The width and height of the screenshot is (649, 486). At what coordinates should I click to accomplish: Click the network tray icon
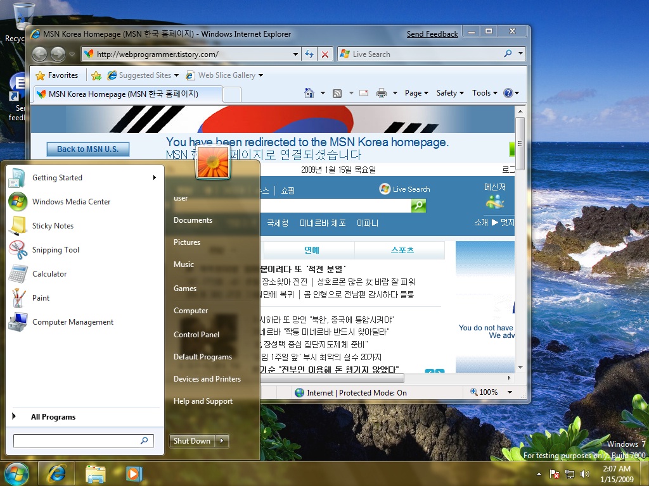[570, 474]
